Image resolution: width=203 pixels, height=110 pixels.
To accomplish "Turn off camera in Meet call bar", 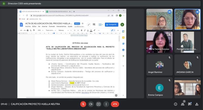I will pyautogui.click(x=91, y=104).
